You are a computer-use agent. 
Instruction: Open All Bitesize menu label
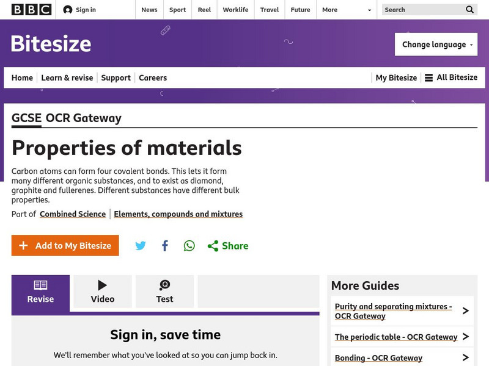(x=457, y=77)
